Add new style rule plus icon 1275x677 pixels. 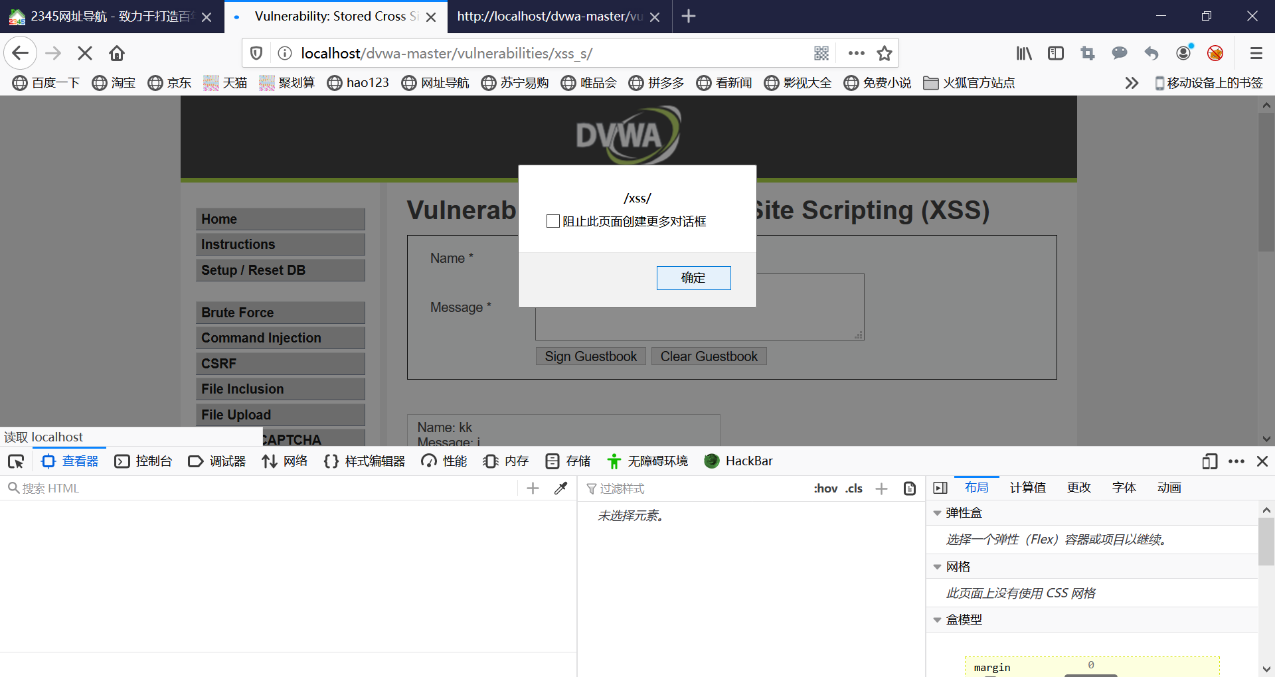click(881, 489)
